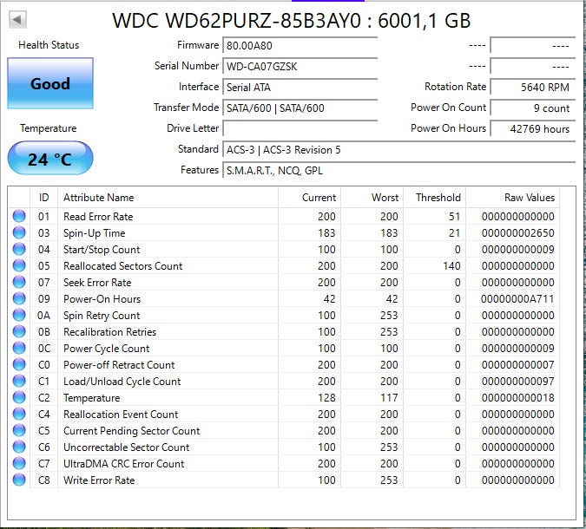Select the Write Error Rate attribute name
The width and height of the screenshot is (586, 529).
pyautogui.click(x=99, y=480)
